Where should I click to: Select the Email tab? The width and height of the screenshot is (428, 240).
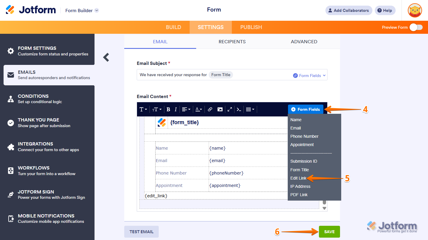160,42
